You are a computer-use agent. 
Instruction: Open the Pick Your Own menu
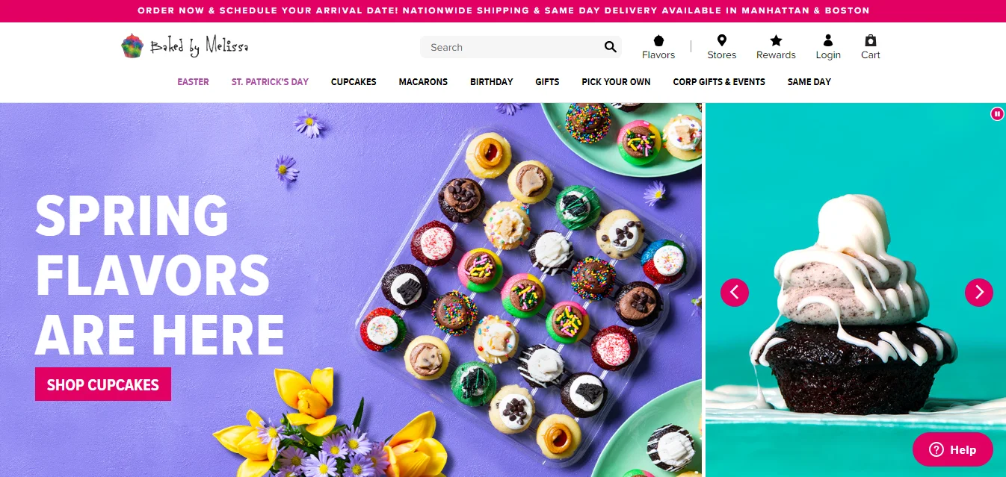pos(616,82)
